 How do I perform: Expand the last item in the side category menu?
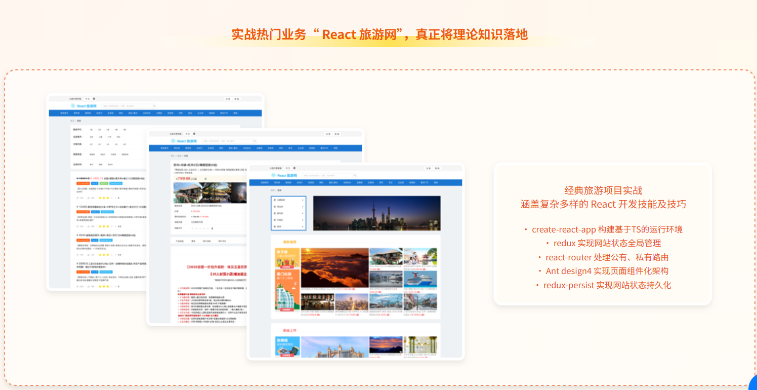[288, 227]
